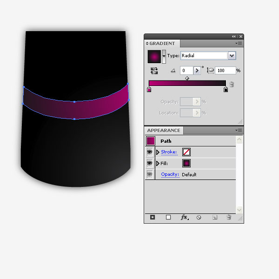Select the Gradient panel tab
The height and width of the screenshot is (279, 279).
tap(162, 43)
